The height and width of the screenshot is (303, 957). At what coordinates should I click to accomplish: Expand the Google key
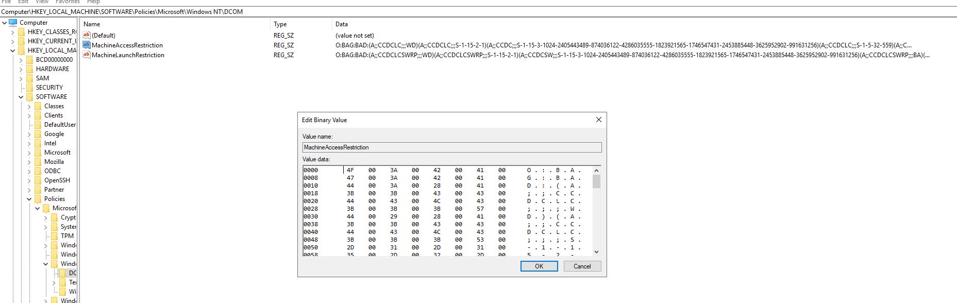[x=29, y=133]
